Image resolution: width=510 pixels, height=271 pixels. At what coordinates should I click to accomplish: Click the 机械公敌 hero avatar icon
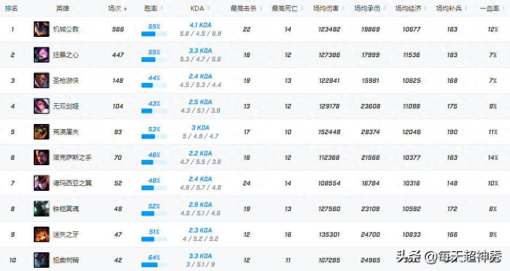(41, 29)
